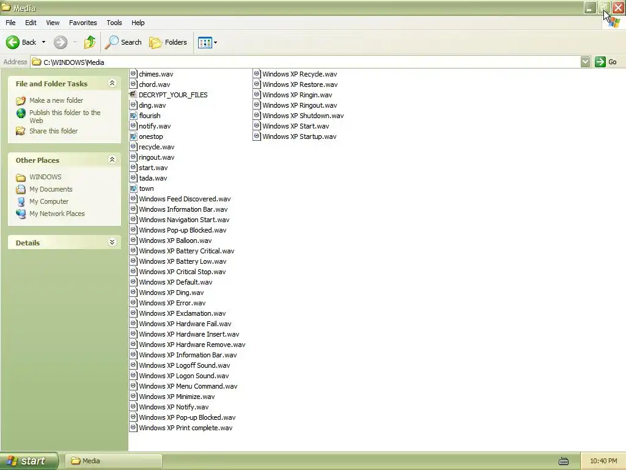Select Windows XP Error.wav icon
The width and height of the screenshot is (626, 470).
[x=133, y=302]
